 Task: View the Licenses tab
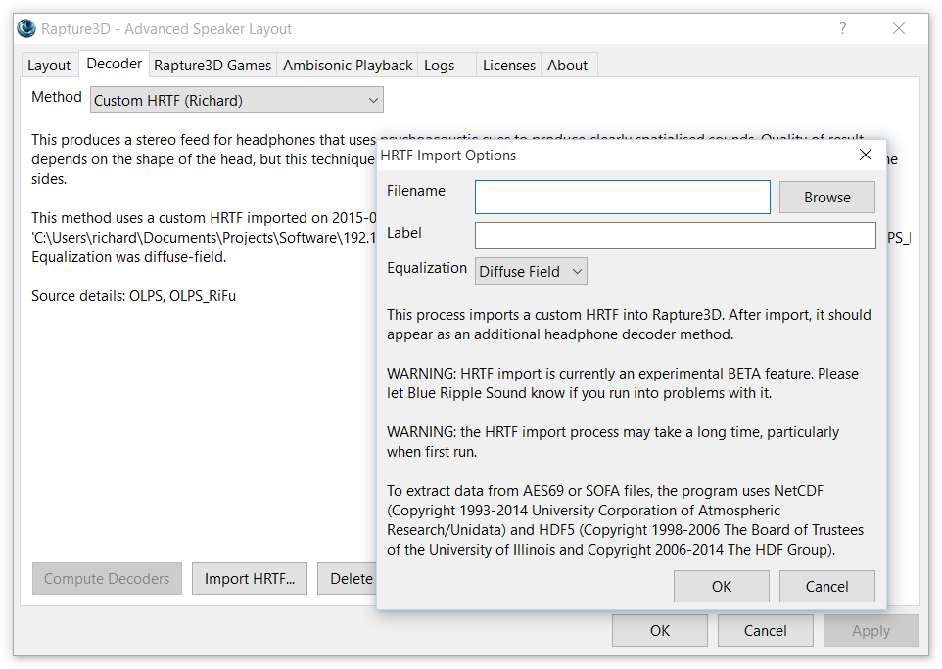coord(509,65)
